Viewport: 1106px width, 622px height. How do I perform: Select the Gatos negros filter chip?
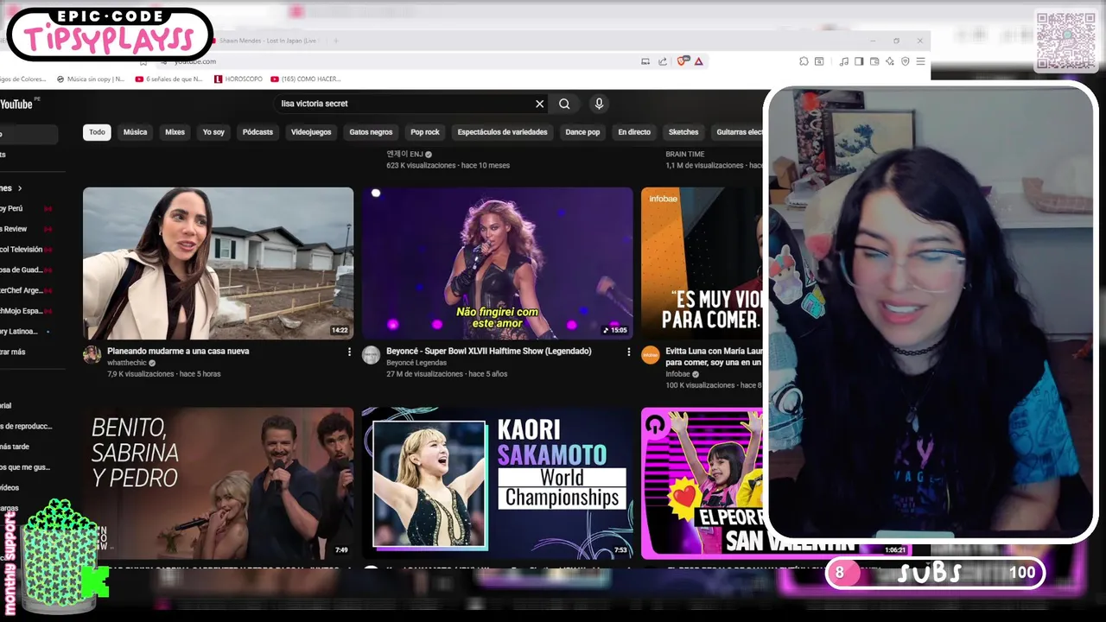371,132
